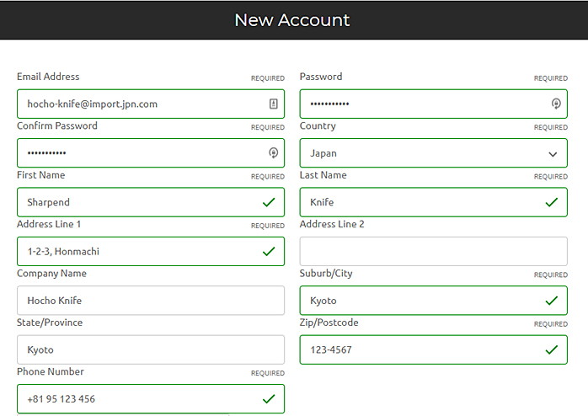Click the Phone Number field with +81 number
Image resolution: width=588 pixels, height=416 pixels.
tap(135, 399)
